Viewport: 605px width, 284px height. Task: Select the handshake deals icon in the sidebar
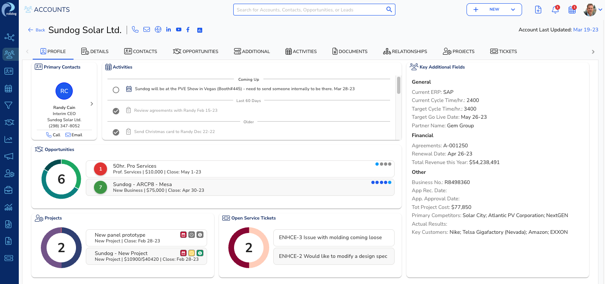tap(9, 122)
